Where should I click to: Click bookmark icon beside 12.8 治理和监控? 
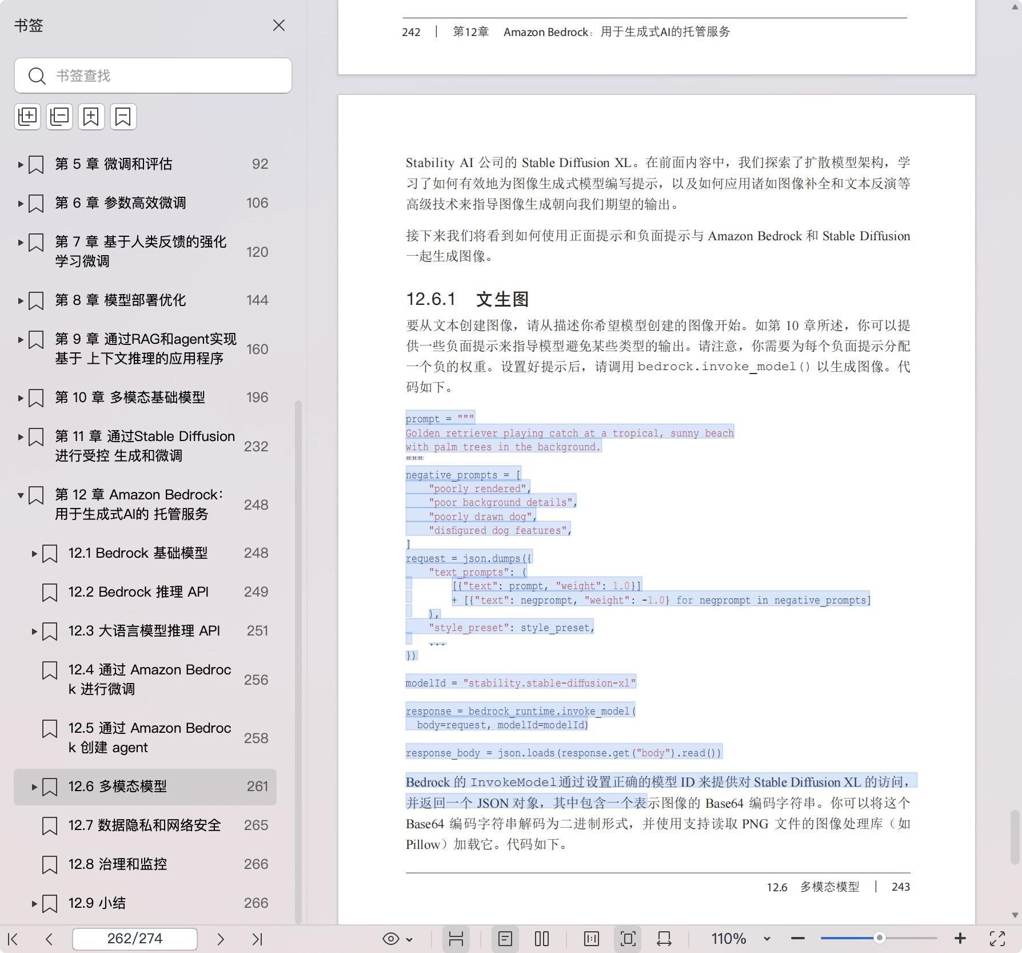click(x=50, y=865)
